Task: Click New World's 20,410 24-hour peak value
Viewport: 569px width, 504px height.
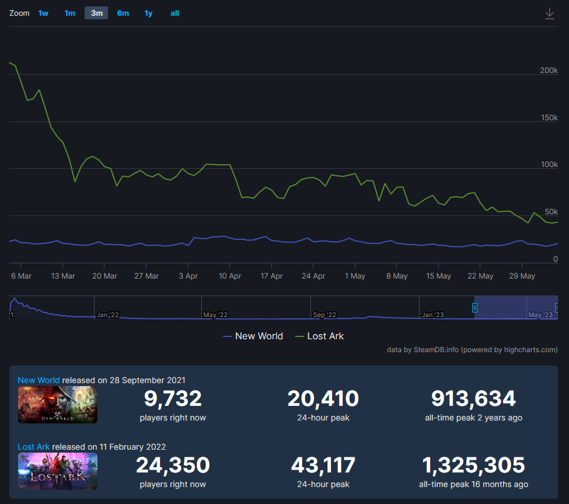Action: click(x=323, y=398)
